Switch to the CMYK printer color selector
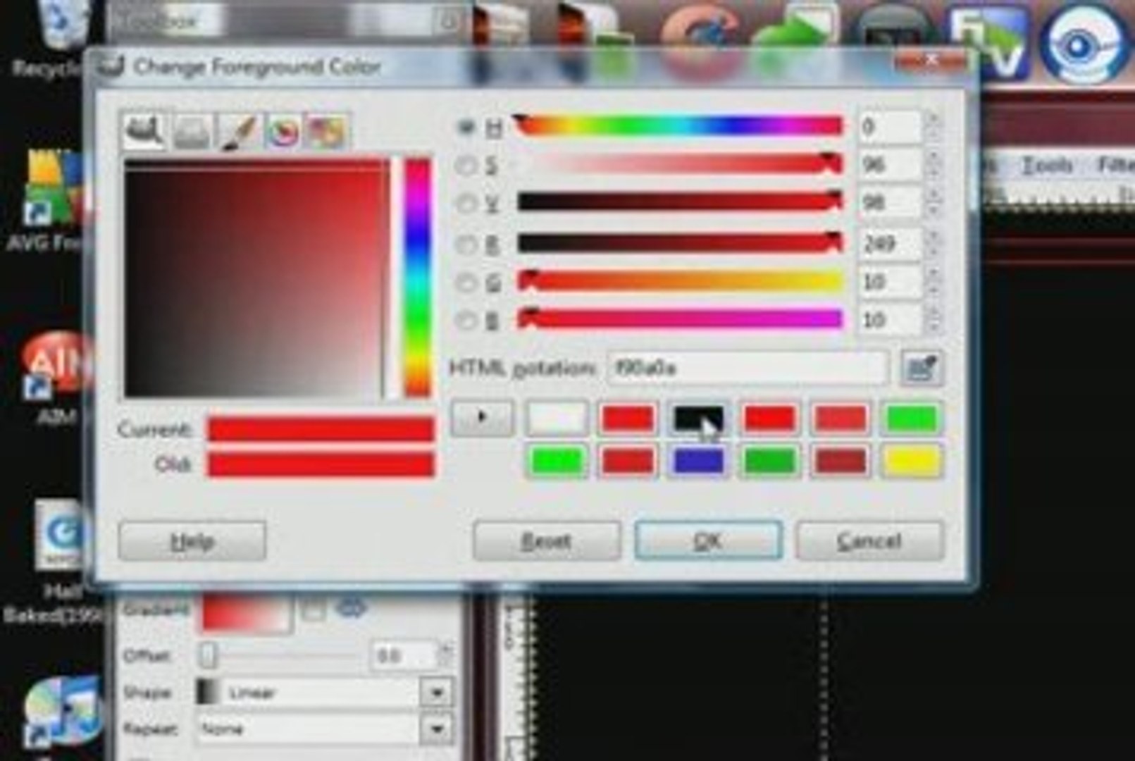 click(x=189, y=129)
